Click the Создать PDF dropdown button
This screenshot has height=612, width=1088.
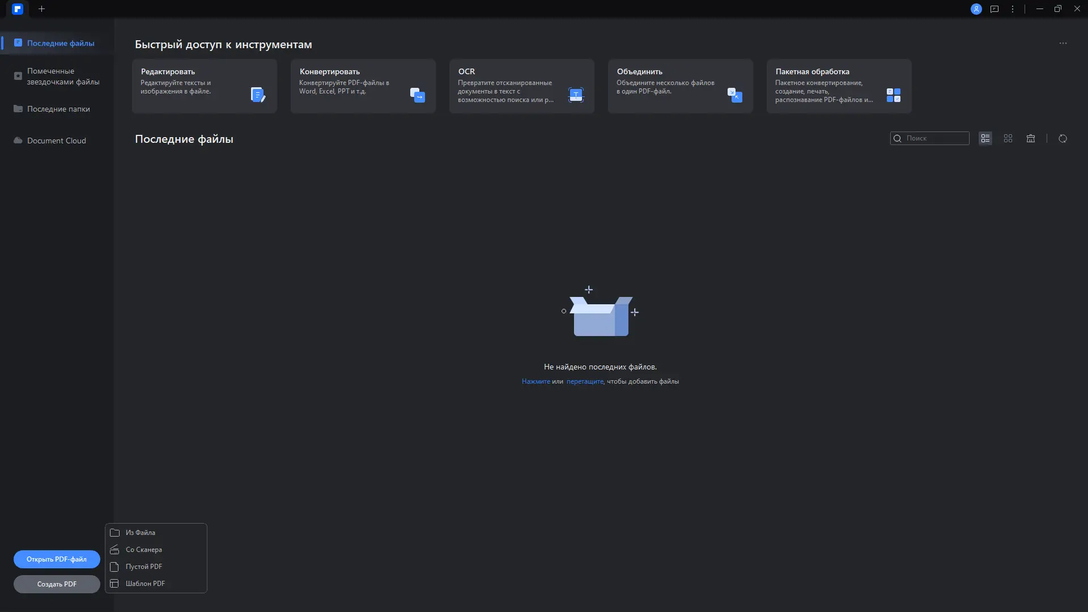tap(57, 584)
